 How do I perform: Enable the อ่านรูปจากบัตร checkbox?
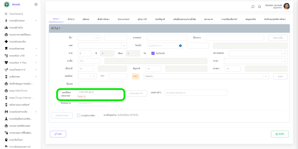[x=79, y=115]
